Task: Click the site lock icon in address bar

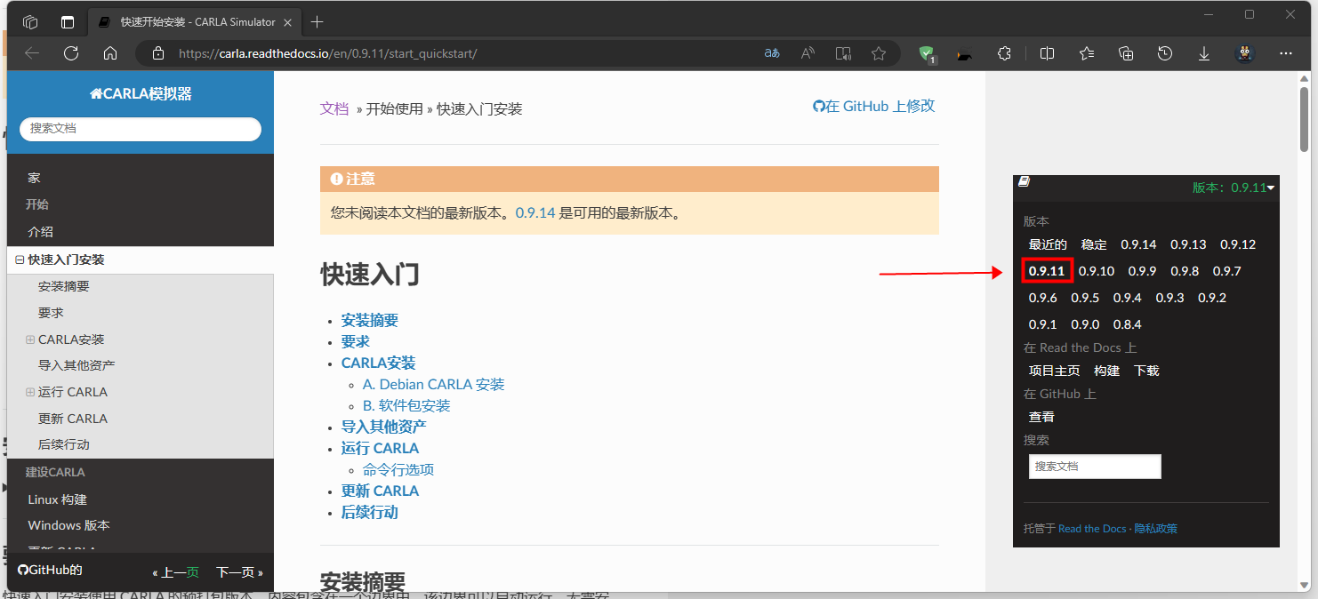Action: coord(158,53)
